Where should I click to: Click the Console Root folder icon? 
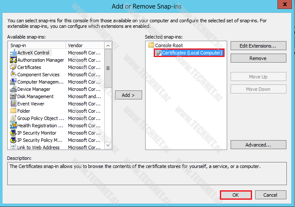pos(151,45)
